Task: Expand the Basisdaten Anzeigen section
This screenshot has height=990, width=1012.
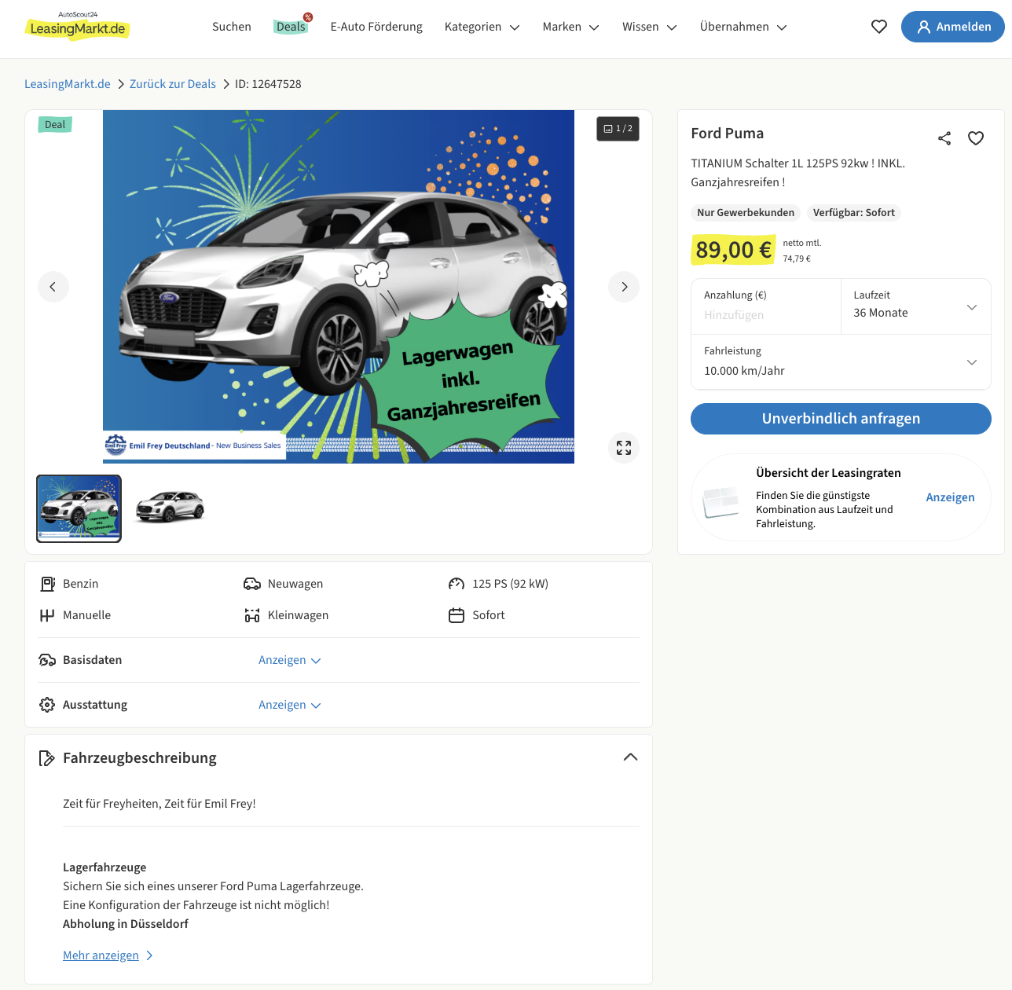Action: coord(290,660)
